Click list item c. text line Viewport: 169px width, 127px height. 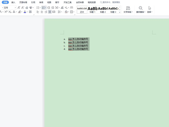pos(78,46)
